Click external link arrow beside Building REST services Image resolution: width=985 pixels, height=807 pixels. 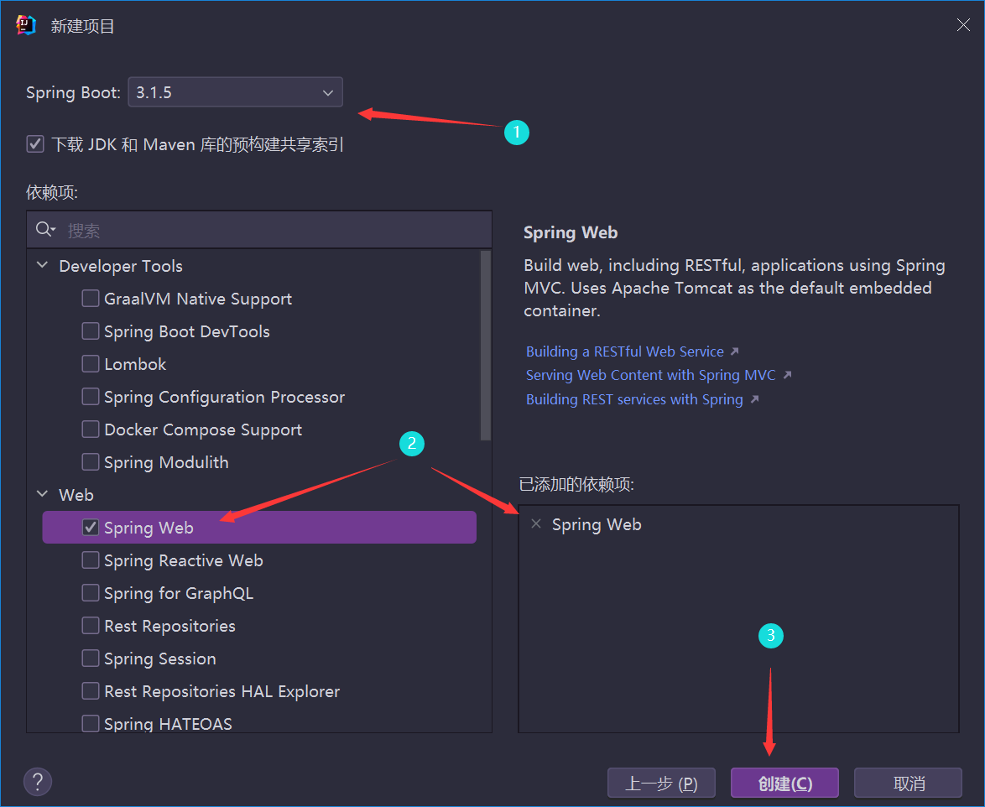click(x=754, y=399)
